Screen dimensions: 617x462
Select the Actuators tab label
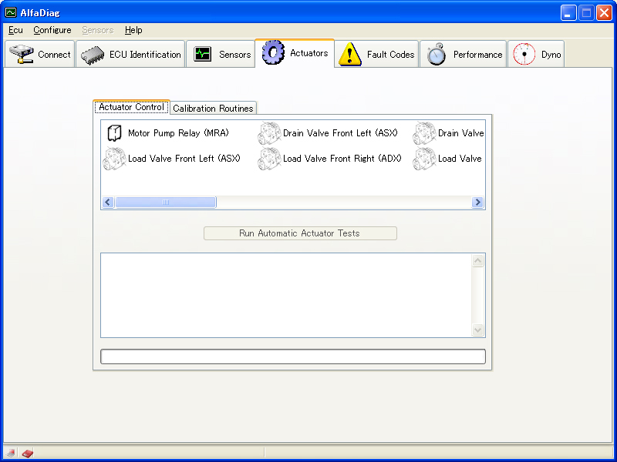pyautogui.click(x=309, y=53)
